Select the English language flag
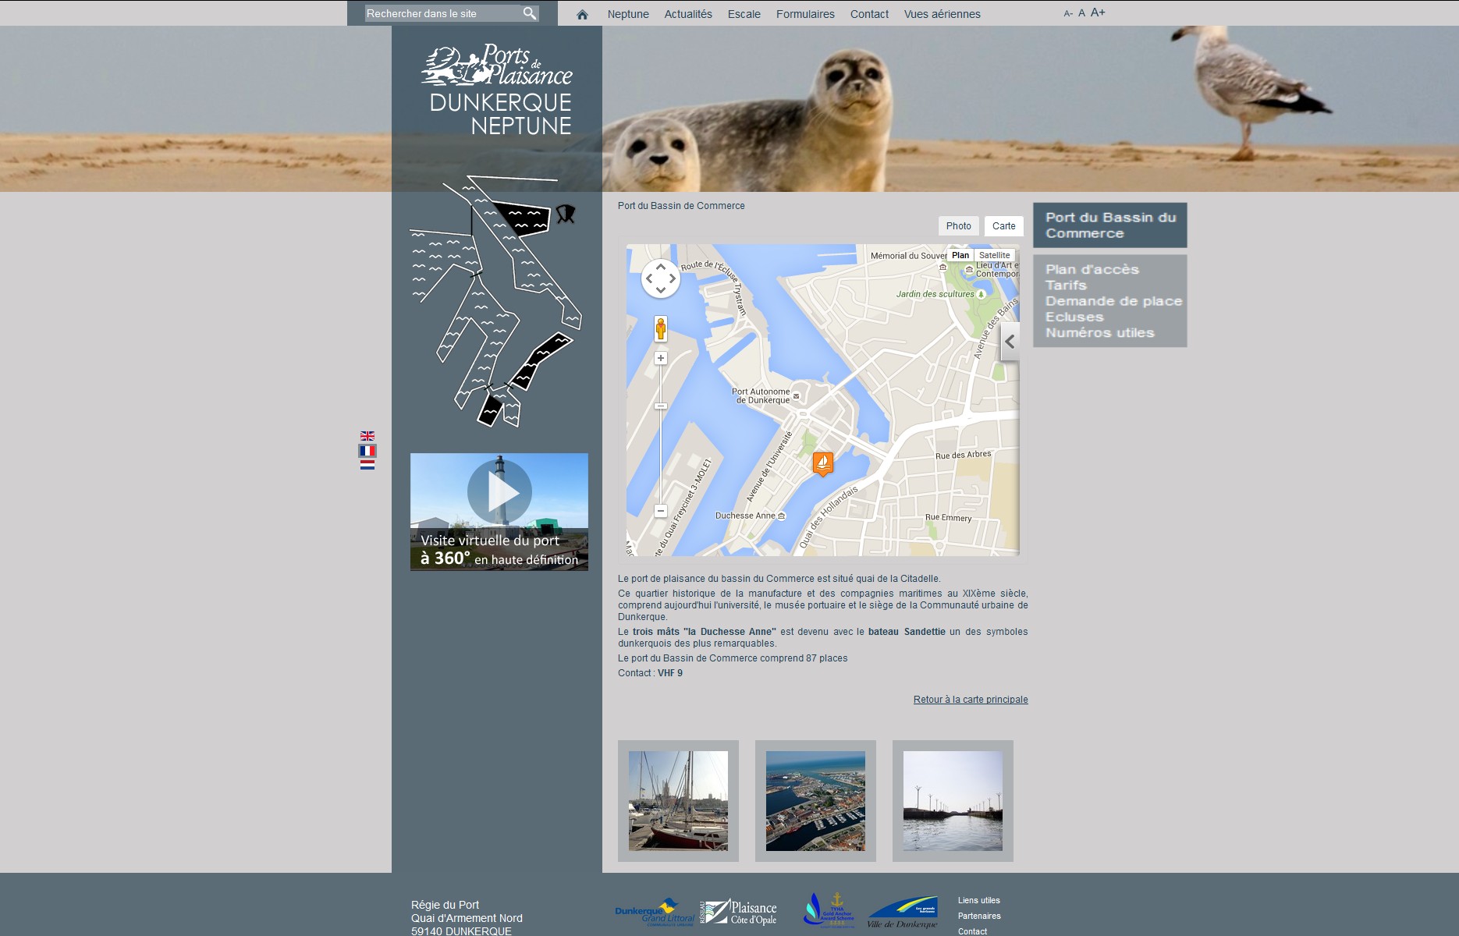The height and width of the screenshot is (936, 1459). tap(367, 436)
